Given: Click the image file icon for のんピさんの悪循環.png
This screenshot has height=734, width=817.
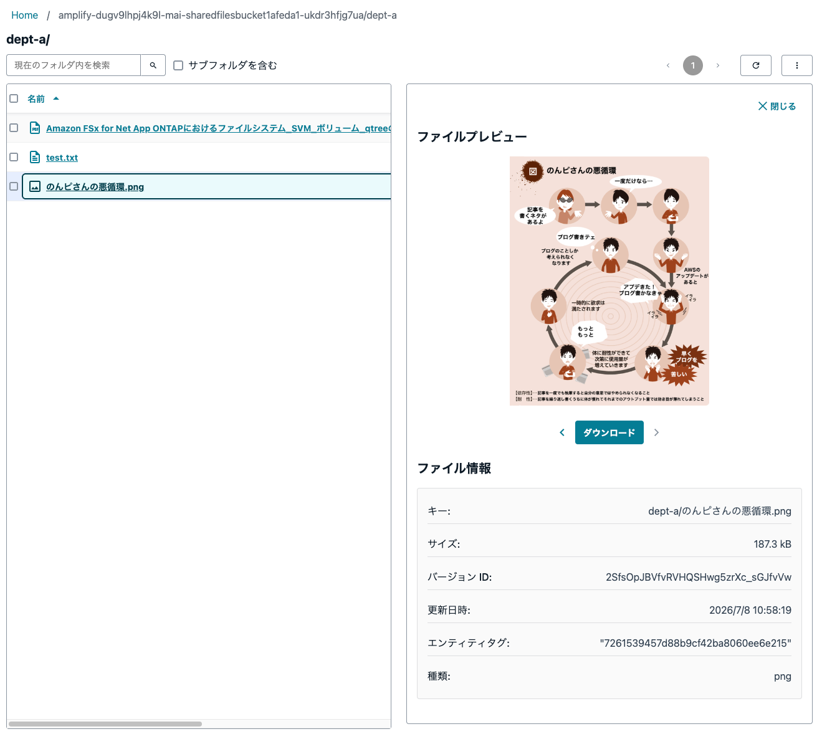Looking at the screenshot, I should point(35,186).
